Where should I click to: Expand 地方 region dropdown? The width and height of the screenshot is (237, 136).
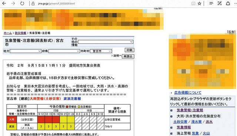pyautogui.click(x=26, y=51)
